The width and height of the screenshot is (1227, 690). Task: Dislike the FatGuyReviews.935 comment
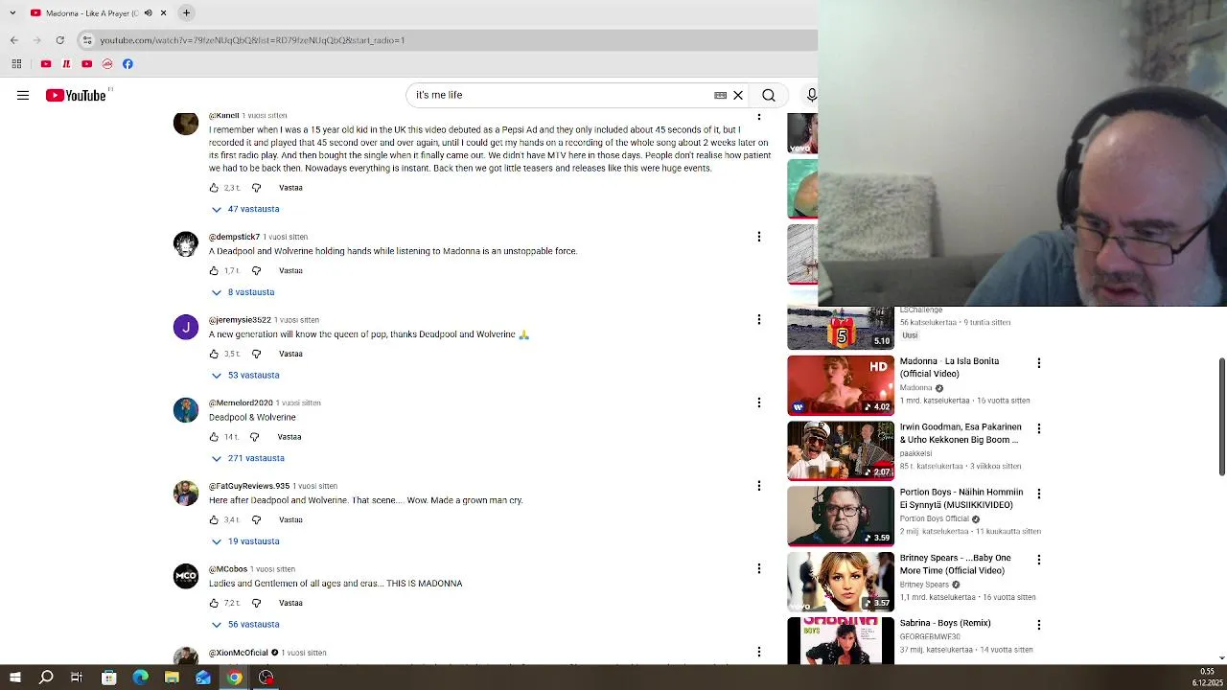[x=256, y=519]
